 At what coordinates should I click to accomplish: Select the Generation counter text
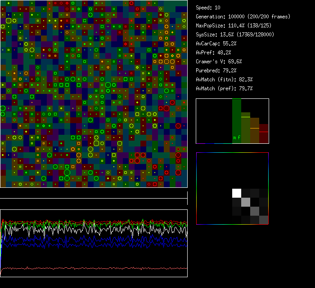[x=243, y=17]
